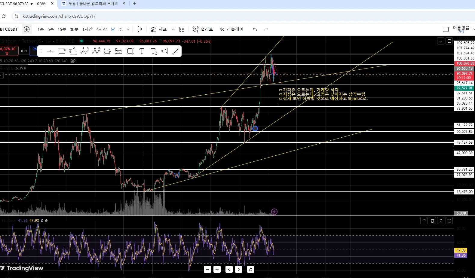Viewport: 475px width, 278px height.
Task: Switch to the 30분 timeframe
Action: [74, 29]
